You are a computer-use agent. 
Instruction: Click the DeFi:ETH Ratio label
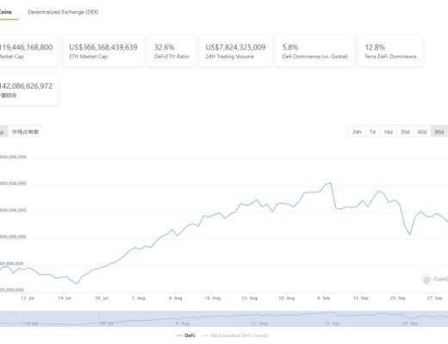[171, 57]
